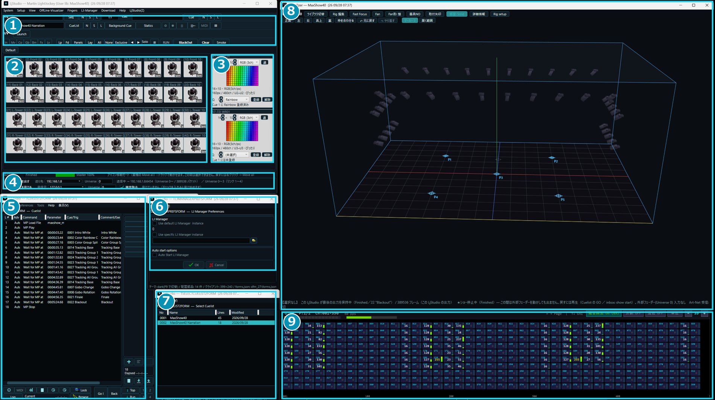Toggle the Lock button in Cuelist window
The width and height of the screenshot is (715, 400).
[81, 390]
